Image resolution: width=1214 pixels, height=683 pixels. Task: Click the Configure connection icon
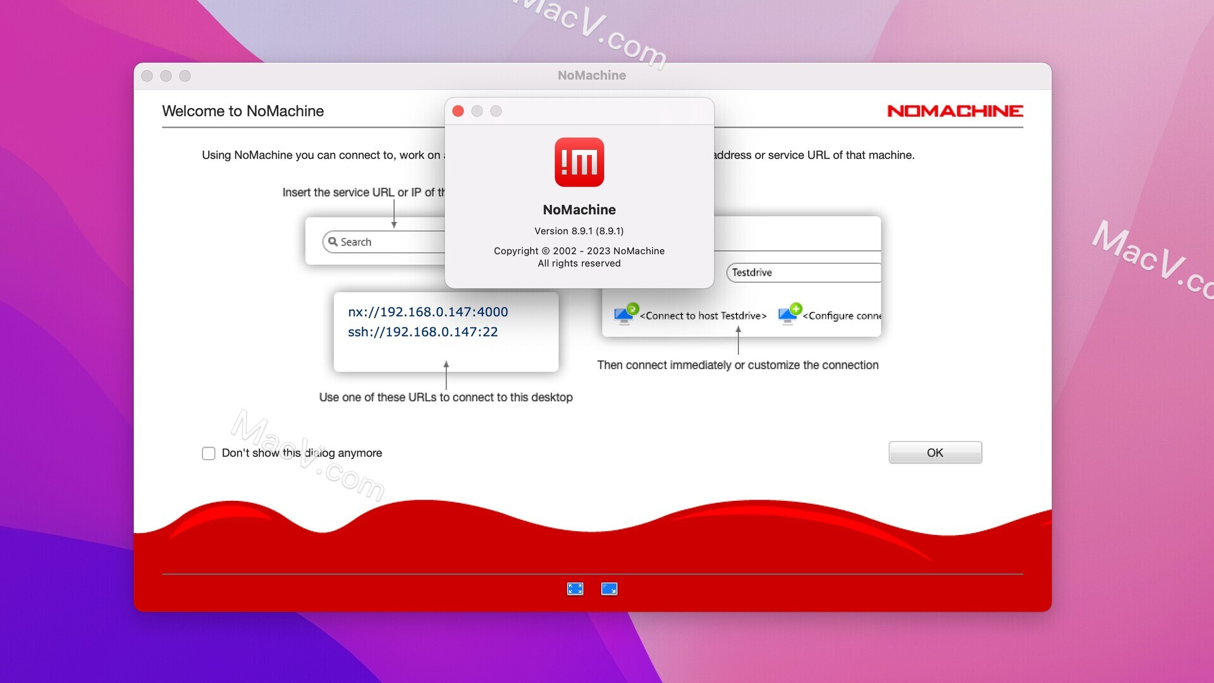(790, 314)
